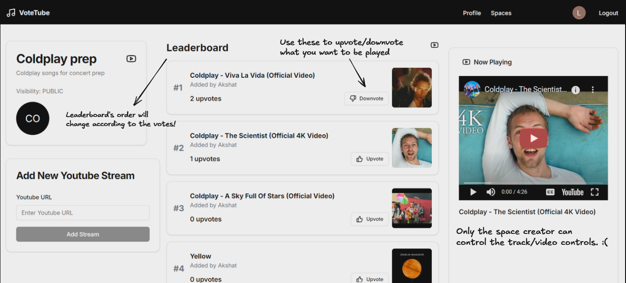Click the 'Now Playing' label
Screen dimensions: 626x283
tap(493, 62)
